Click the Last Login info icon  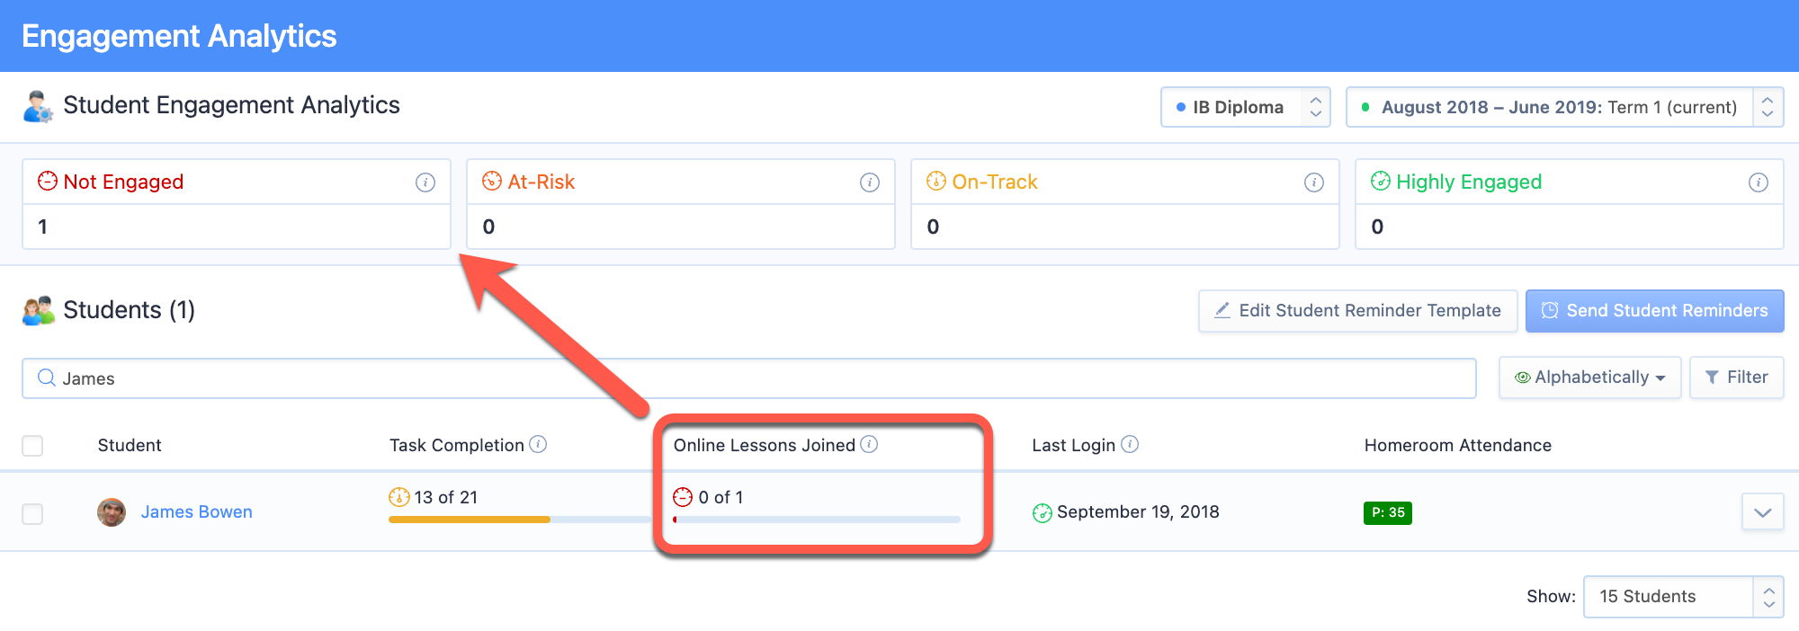pos(1130,444)
